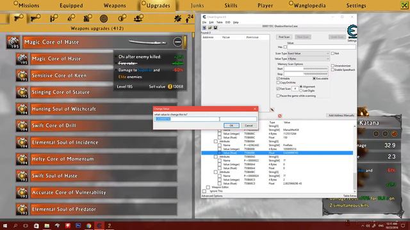Click Table Extras at the bottom right

[x=350, y=196]
